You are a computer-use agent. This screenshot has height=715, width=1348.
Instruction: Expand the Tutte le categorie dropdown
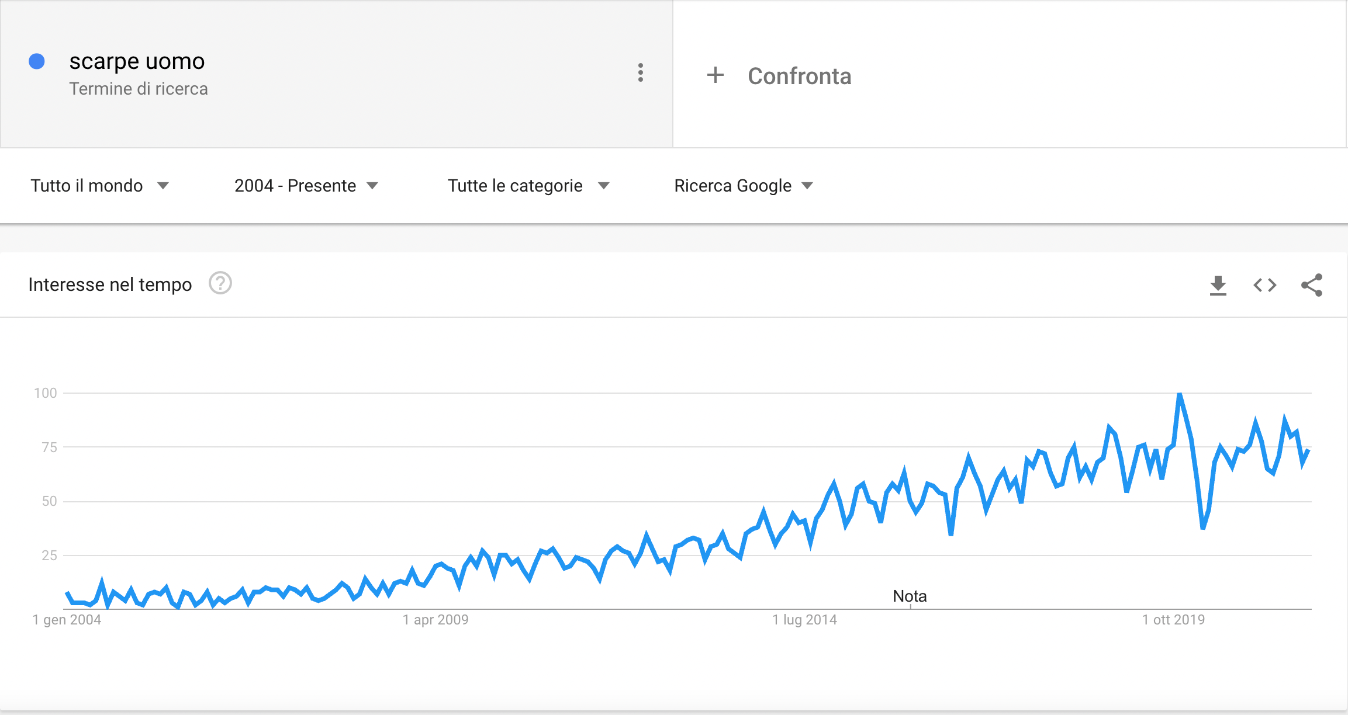528,186
